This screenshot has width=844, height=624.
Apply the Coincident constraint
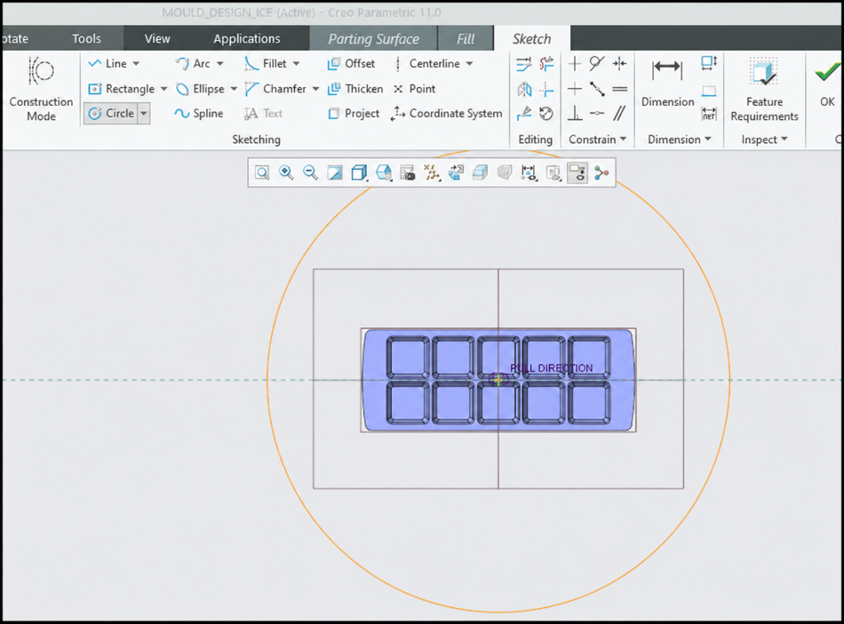[x=597, y=113]
